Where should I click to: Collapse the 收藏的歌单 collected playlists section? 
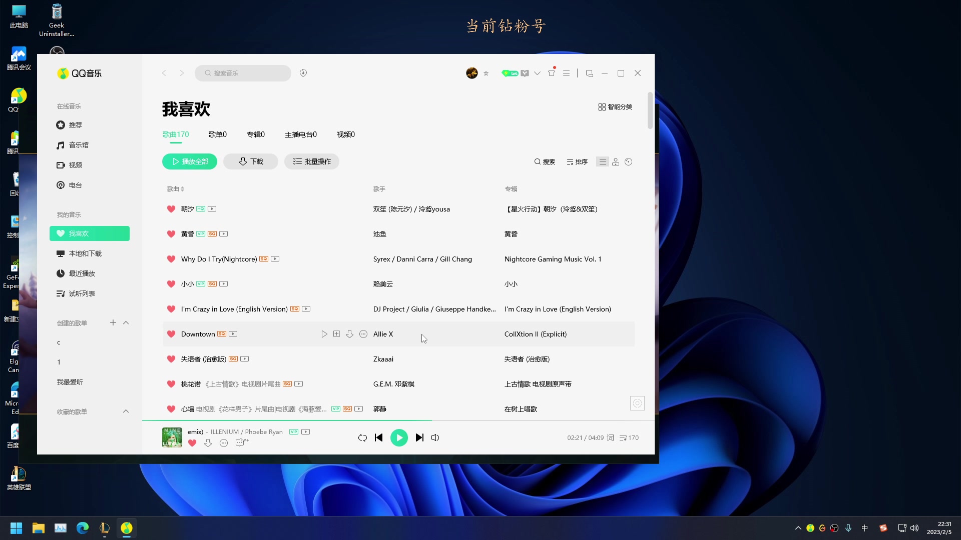126,411
